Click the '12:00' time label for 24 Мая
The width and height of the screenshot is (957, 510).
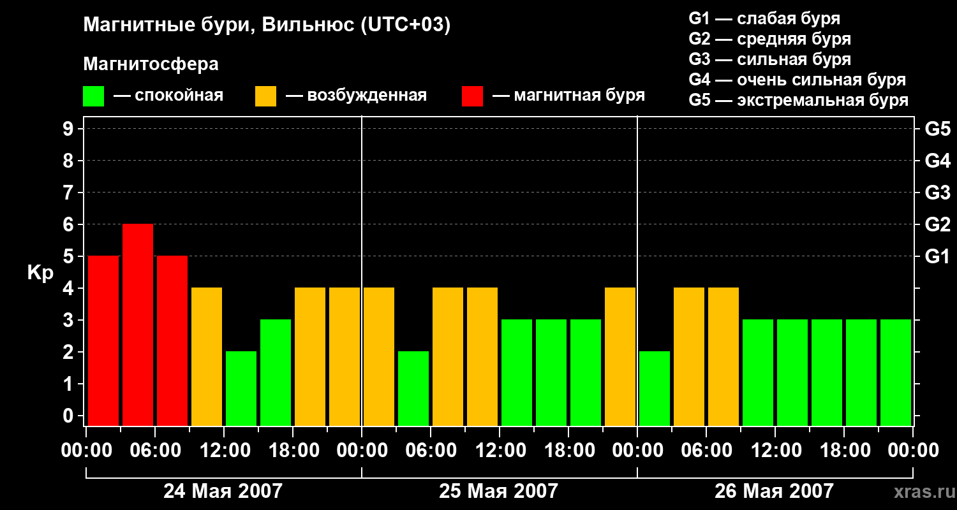pos(224,451)
